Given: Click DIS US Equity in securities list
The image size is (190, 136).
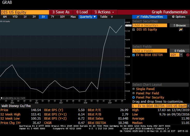Looking at the screenshot, I should (147, 30).
